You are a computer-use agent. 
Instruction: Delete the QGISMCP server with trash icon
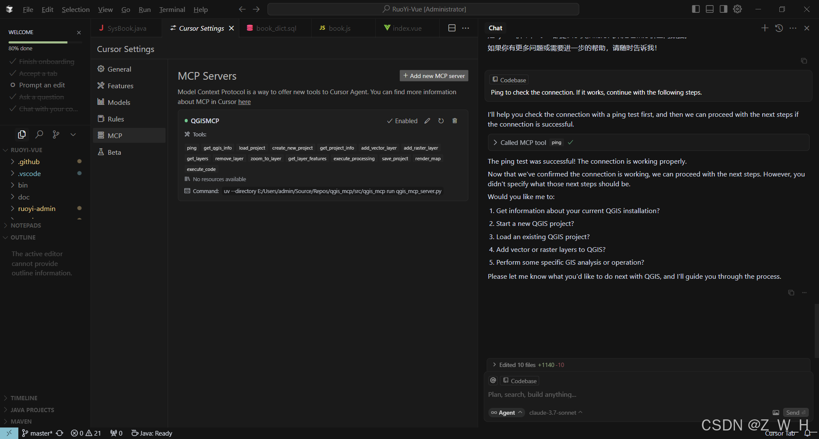[x=455, y=121]
